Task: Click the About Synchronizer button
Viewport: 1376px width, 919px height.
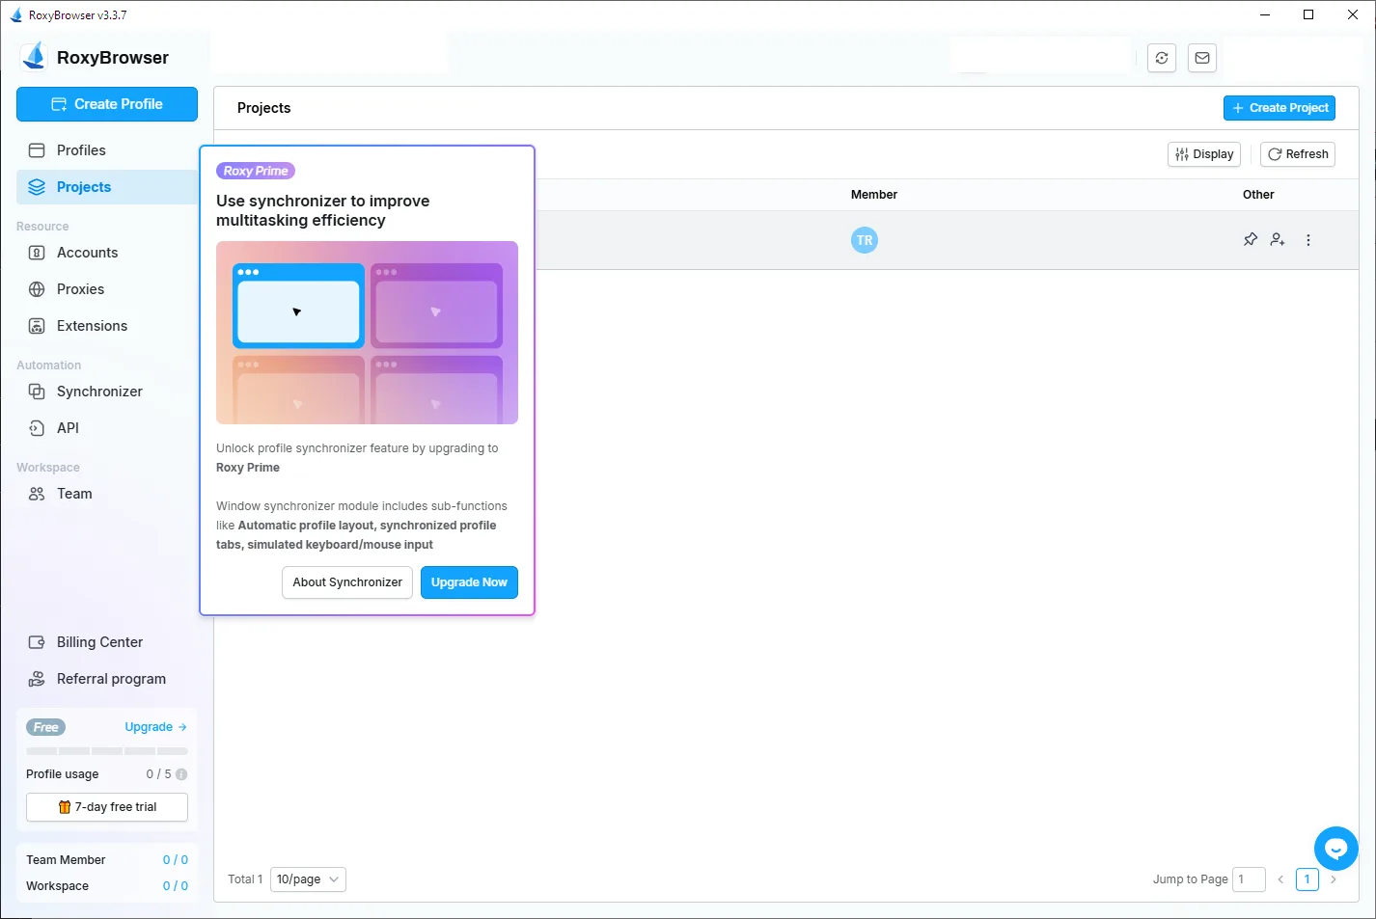Action: click(347, 582)
